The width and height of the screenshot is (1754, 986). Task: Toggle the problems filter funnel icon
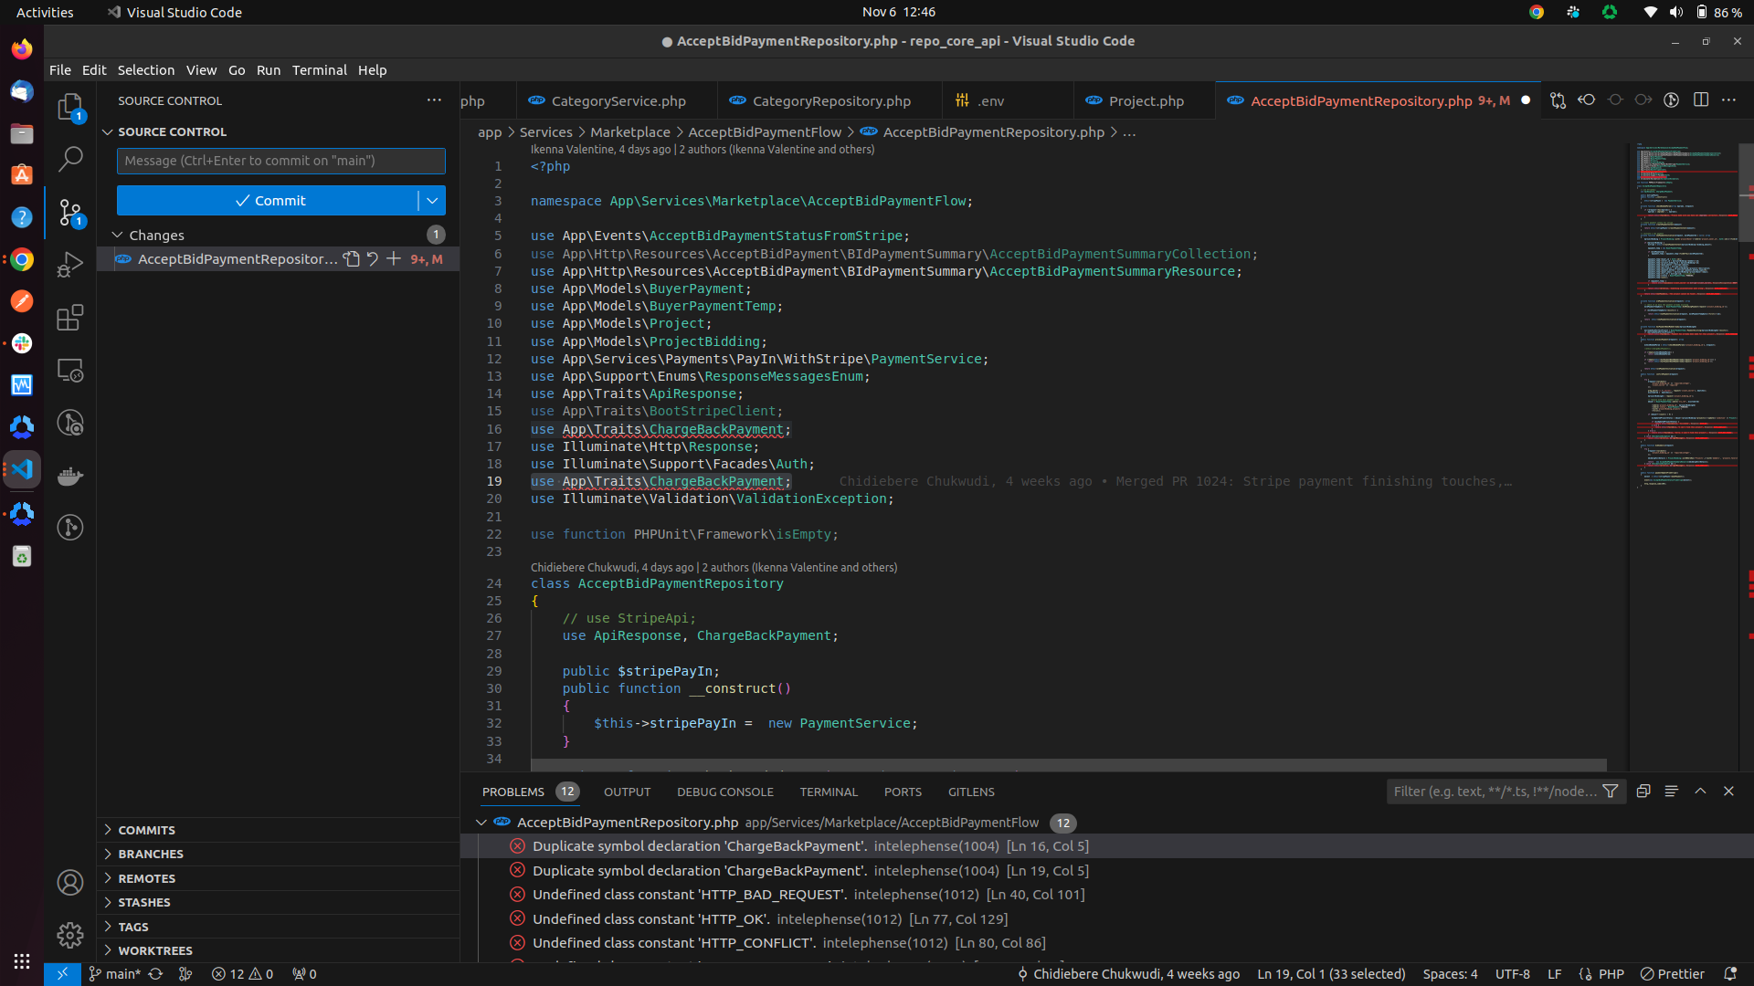point(1611,792)
